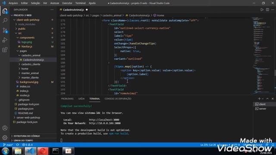Open the PowerPoint taskbar icon
The width and height of the screenshot is (276, 155).
[x=68, y=151]
